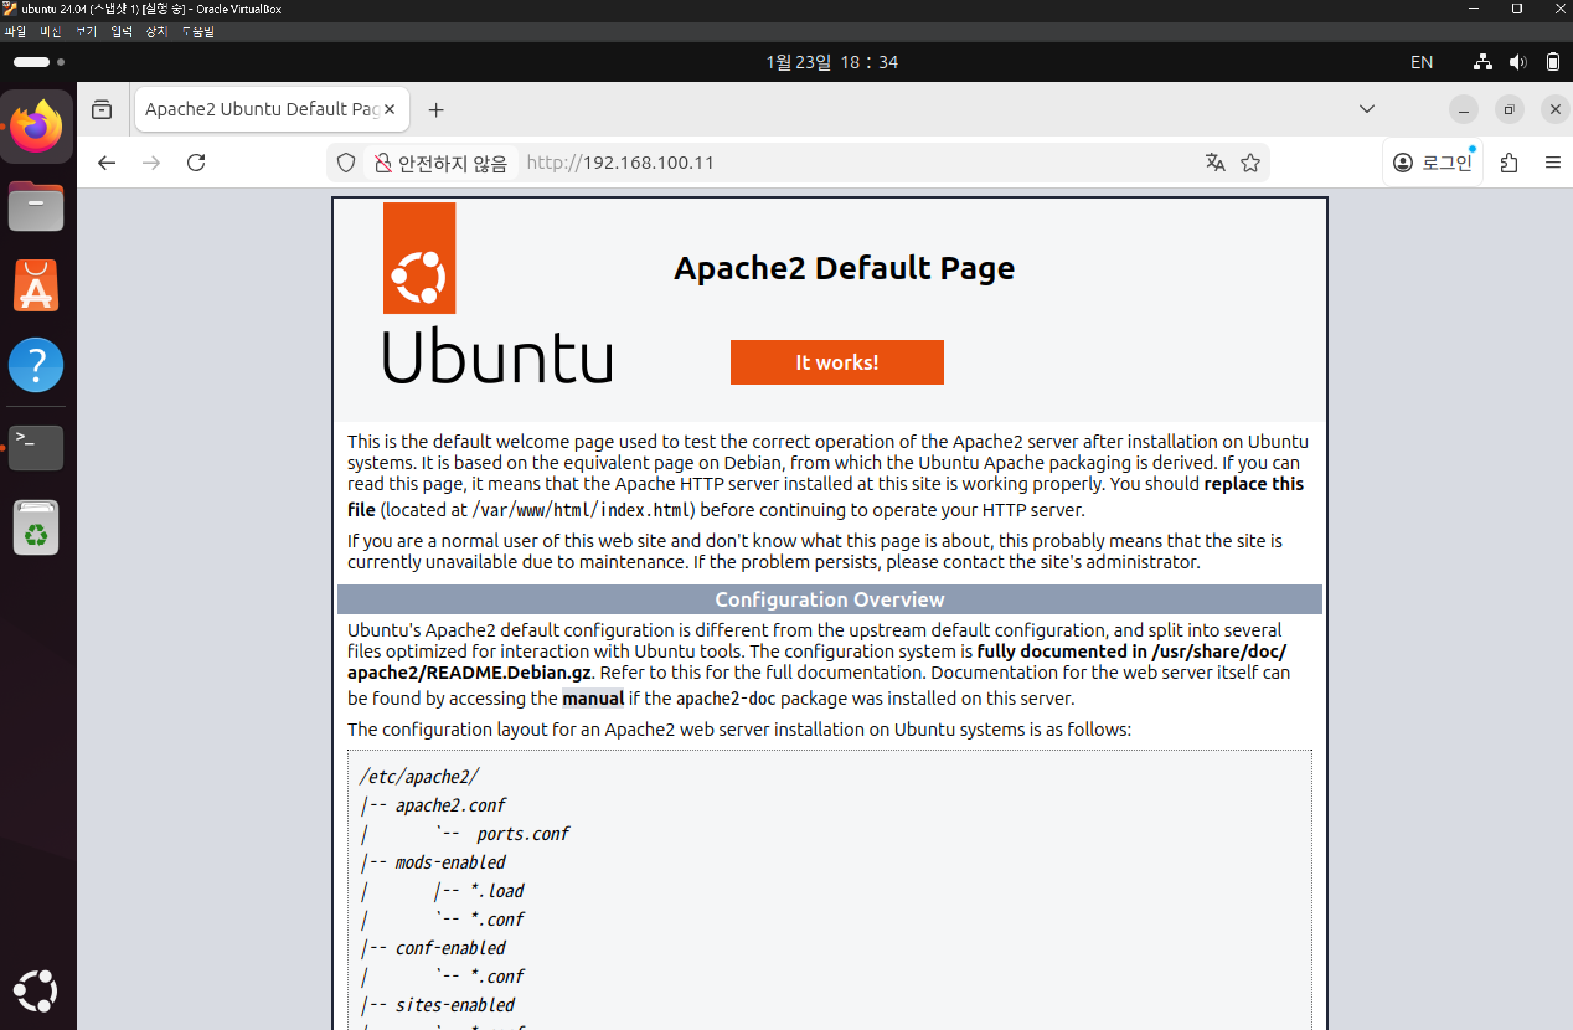1573x1030 pixels.
Task: Click the Ubuntu logo image on page
Action: coord(497,293)
